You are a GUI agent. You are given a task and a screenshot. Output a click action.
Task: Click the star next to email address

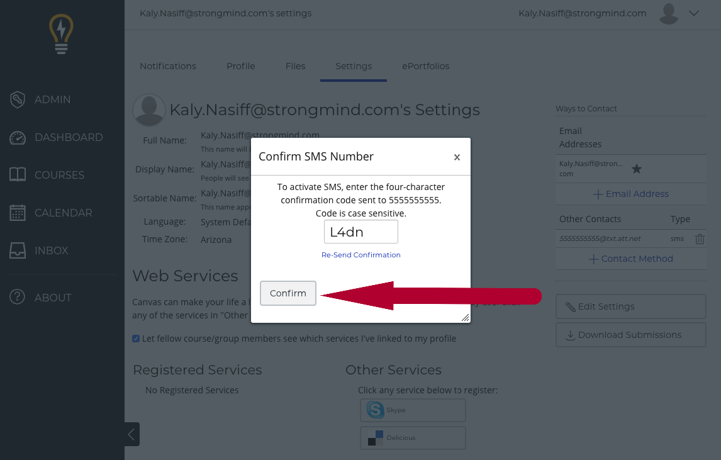(x=637, y=169)
